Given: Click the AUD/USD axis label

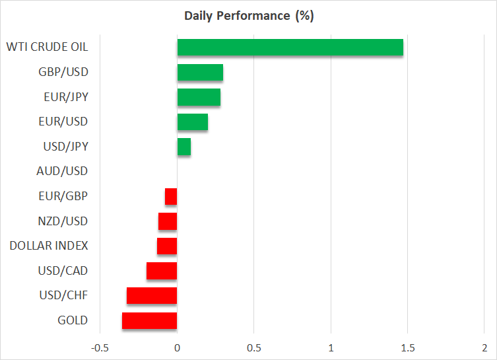Looking at the screenshot, I should [63, 171].
